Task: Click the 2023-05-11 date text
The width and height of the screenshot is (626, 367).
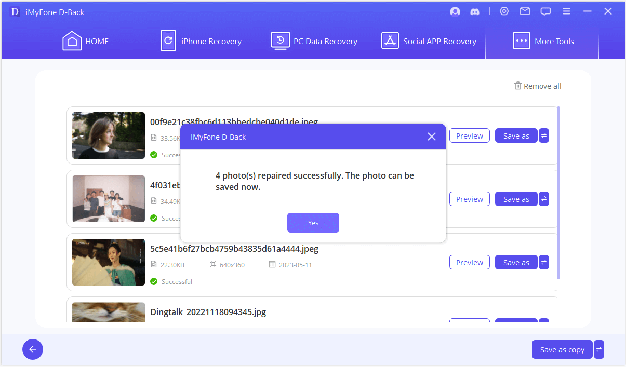Action: (295, 265)
